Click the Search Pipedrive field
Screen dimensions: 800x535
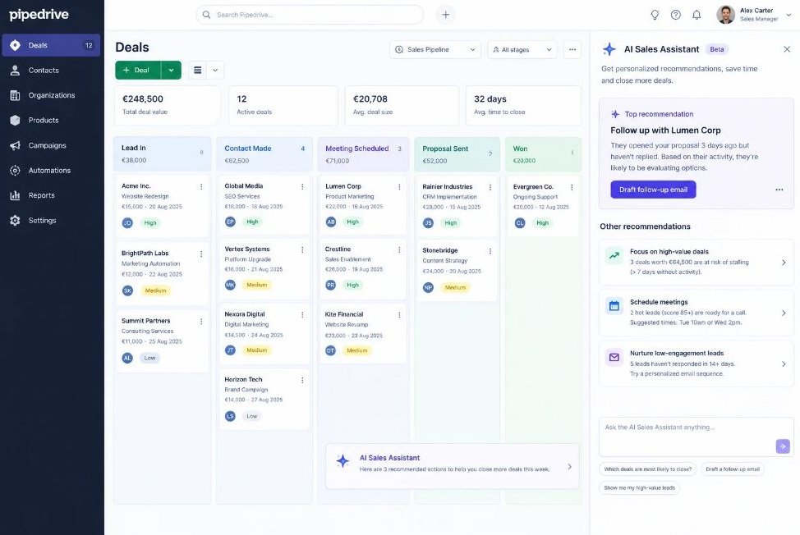(x=310, y=15)
